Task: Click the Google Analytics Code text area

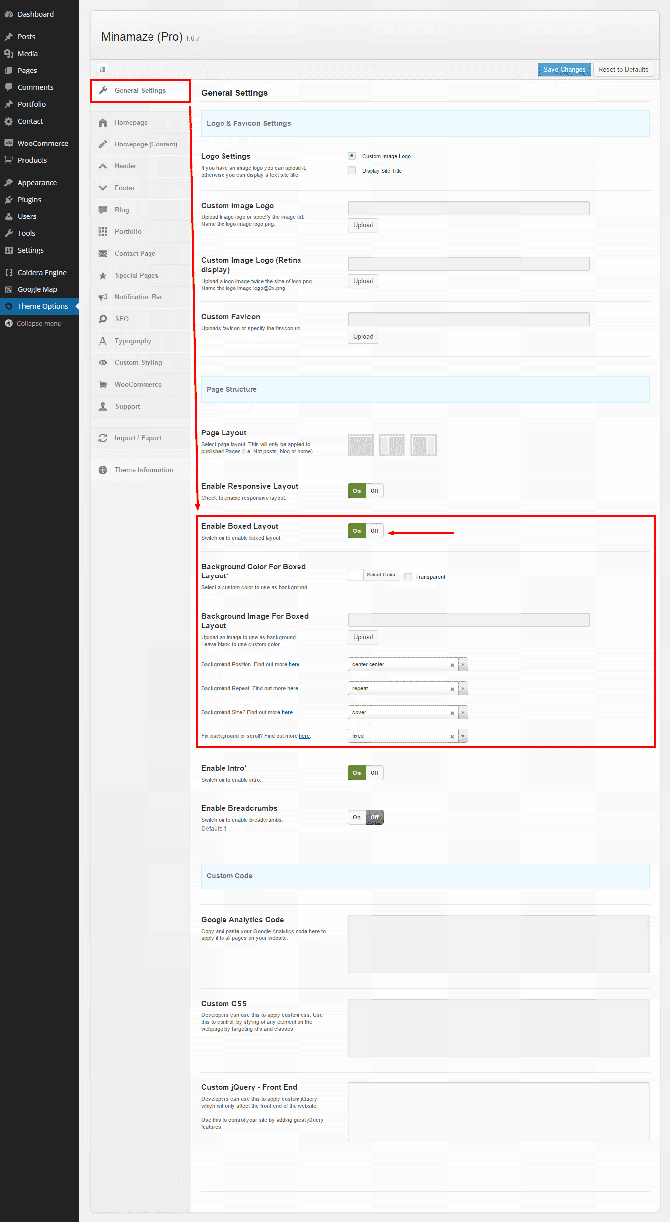Action: point(499,944)
